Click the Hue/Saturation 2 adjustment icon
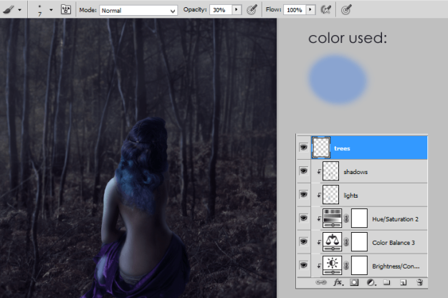The image size is (448, 298). [333, 218]
